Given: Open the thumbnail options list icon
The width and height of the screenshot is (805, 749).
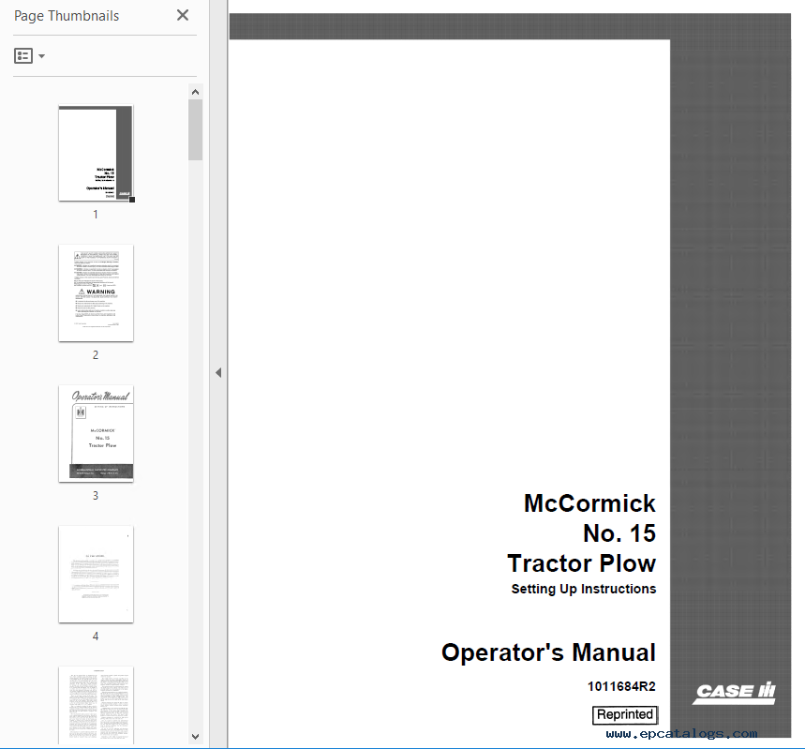Looking at the screenshot, I should [x=23, y=55].
